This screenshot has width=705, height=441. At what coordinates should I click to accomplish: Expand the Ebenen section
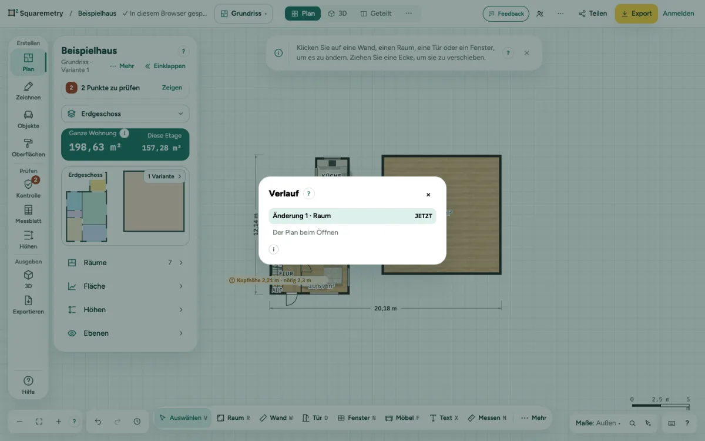pyautogui.click(x=125, y=333)
